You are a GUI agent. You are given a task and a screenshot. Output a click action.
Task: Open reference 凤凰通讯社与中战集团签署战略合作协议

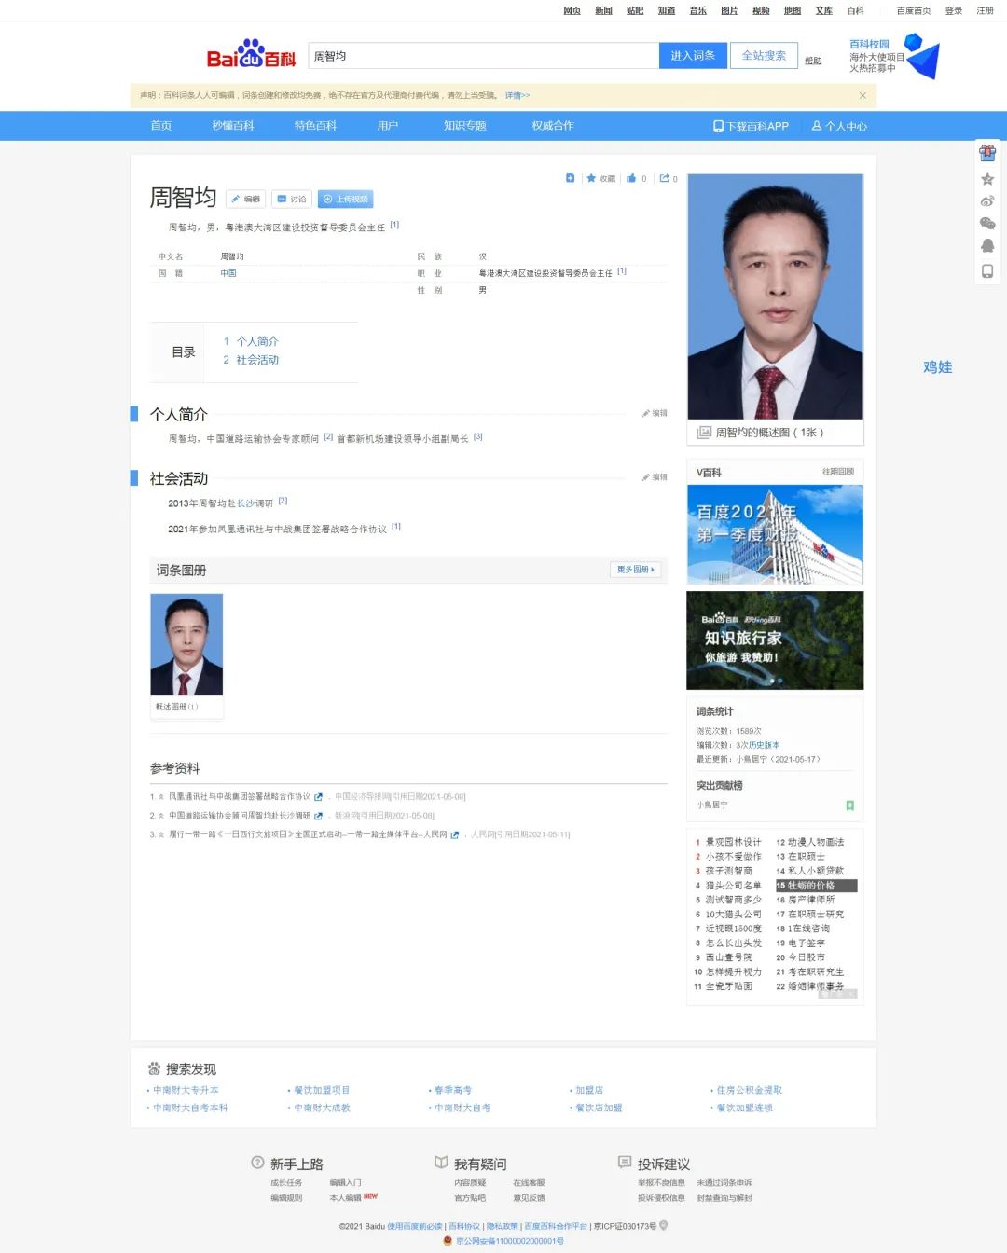tap(239, 797)
